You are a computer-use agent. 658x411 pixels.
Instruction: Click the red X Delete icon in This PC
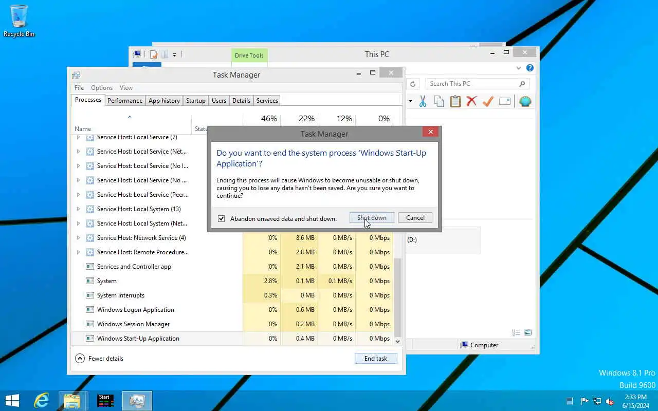point(471,101)
